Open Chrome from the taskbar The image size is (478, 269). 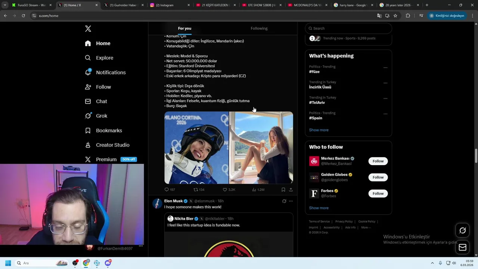click(x=86, y=263)
